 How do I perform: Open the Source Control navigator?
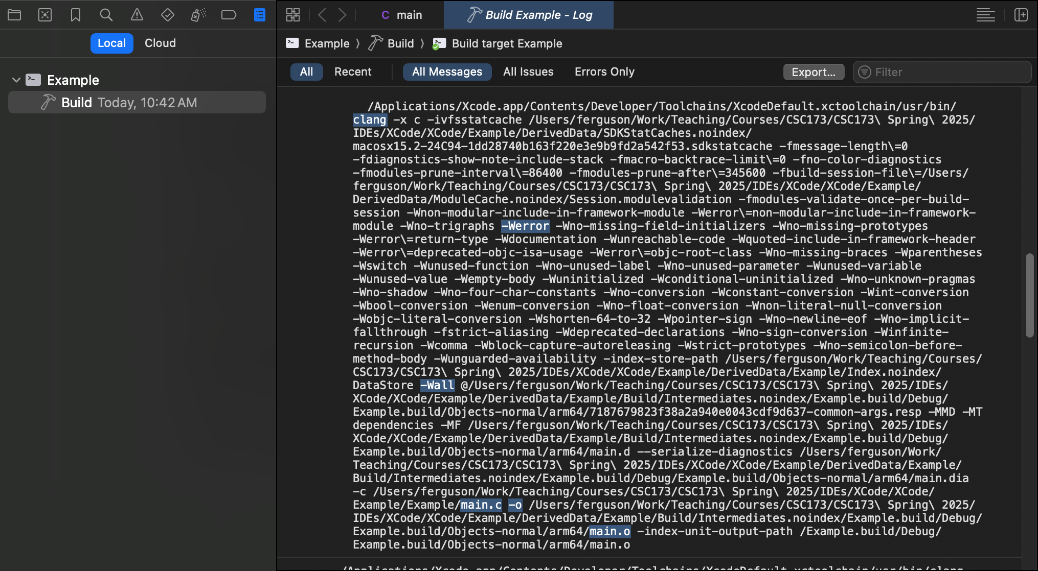45,15
